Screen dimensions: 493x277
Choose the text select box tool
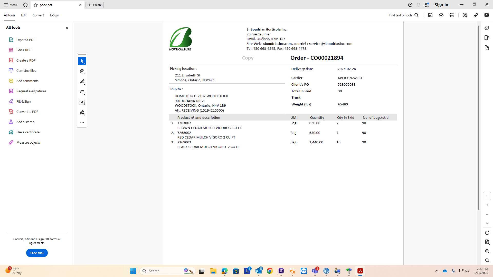coord(82,102)
